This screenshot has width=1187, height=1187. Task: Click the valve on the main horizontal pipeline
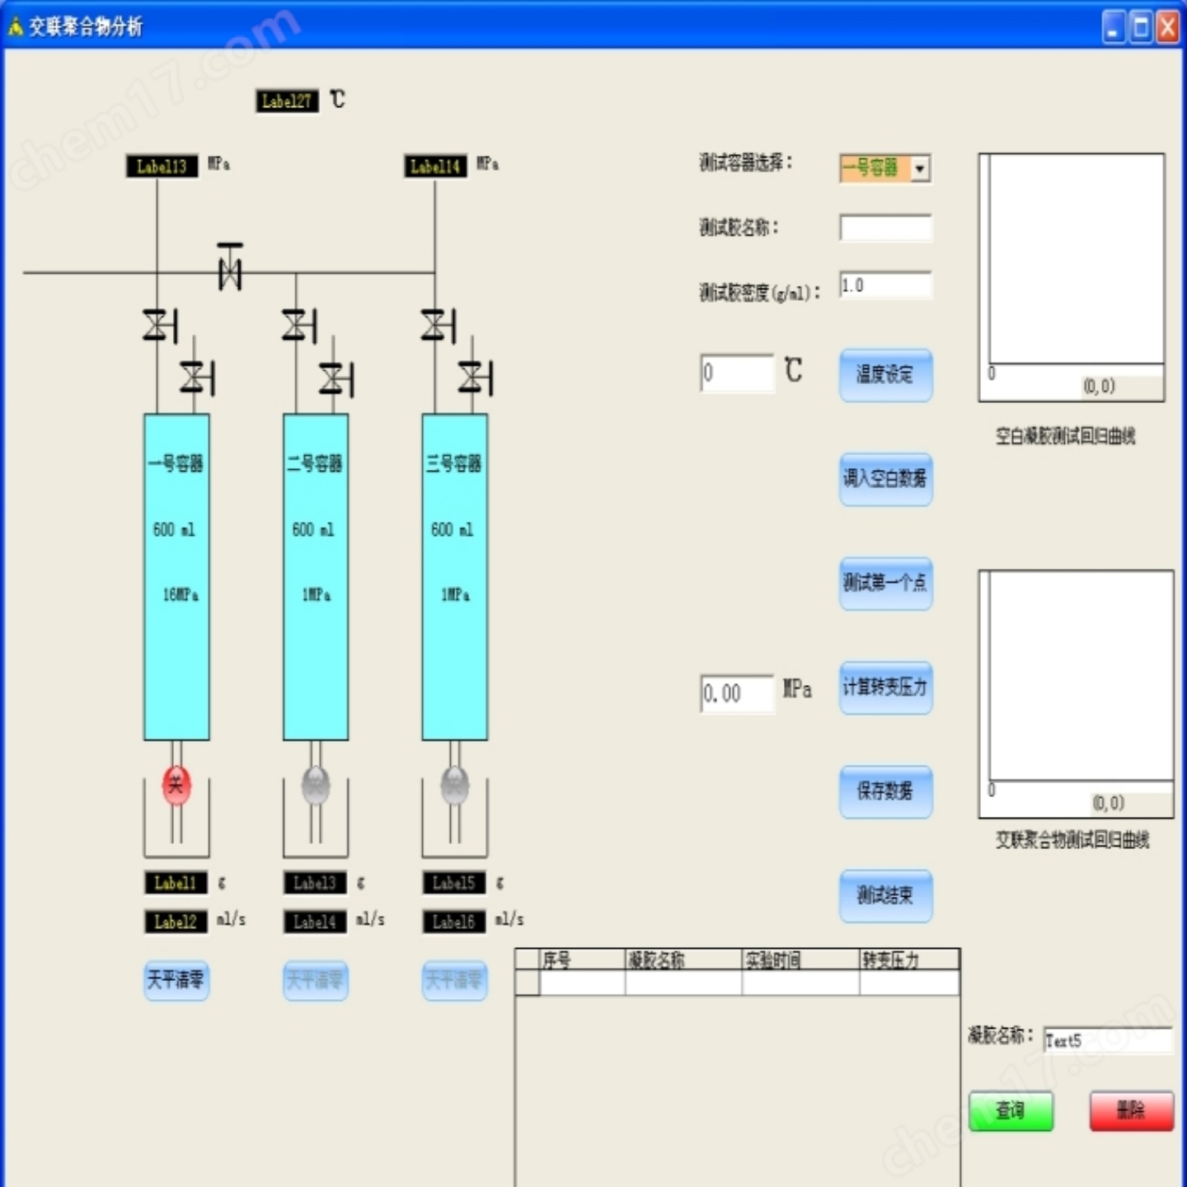[229, 266]
